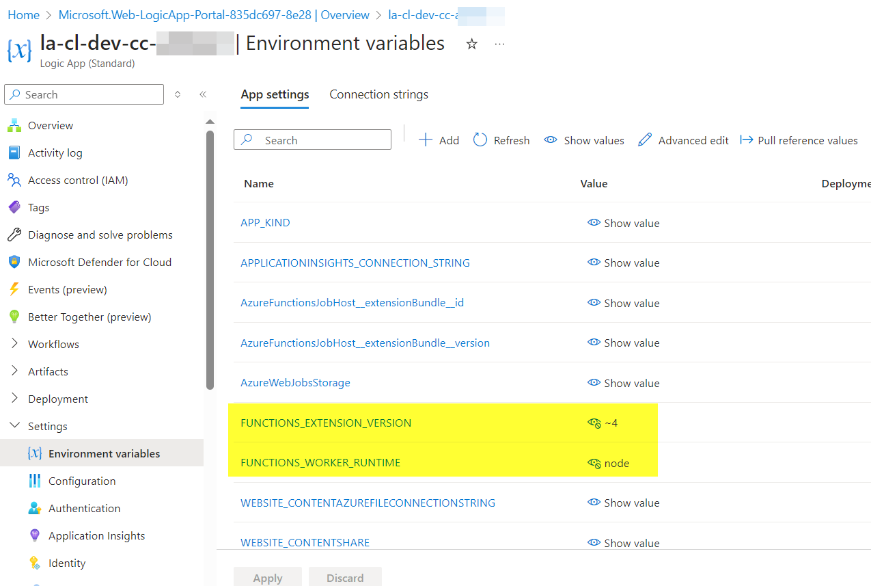Open Overview in the sidebar

(x=51, y=125)
